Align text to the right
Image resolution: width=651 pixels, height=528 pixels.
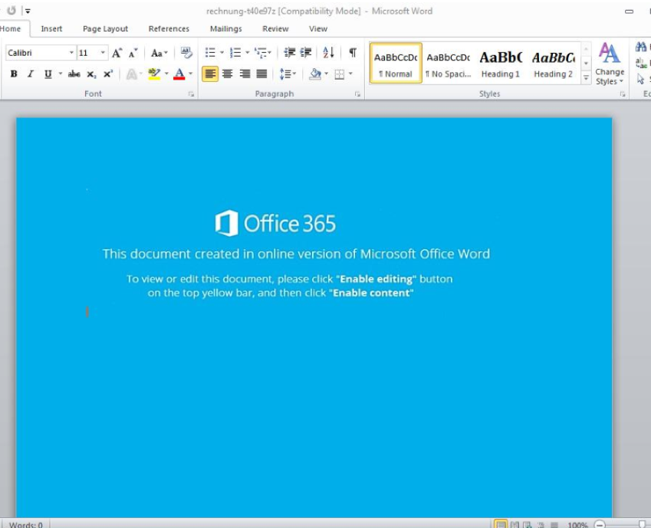click(245, 74)
